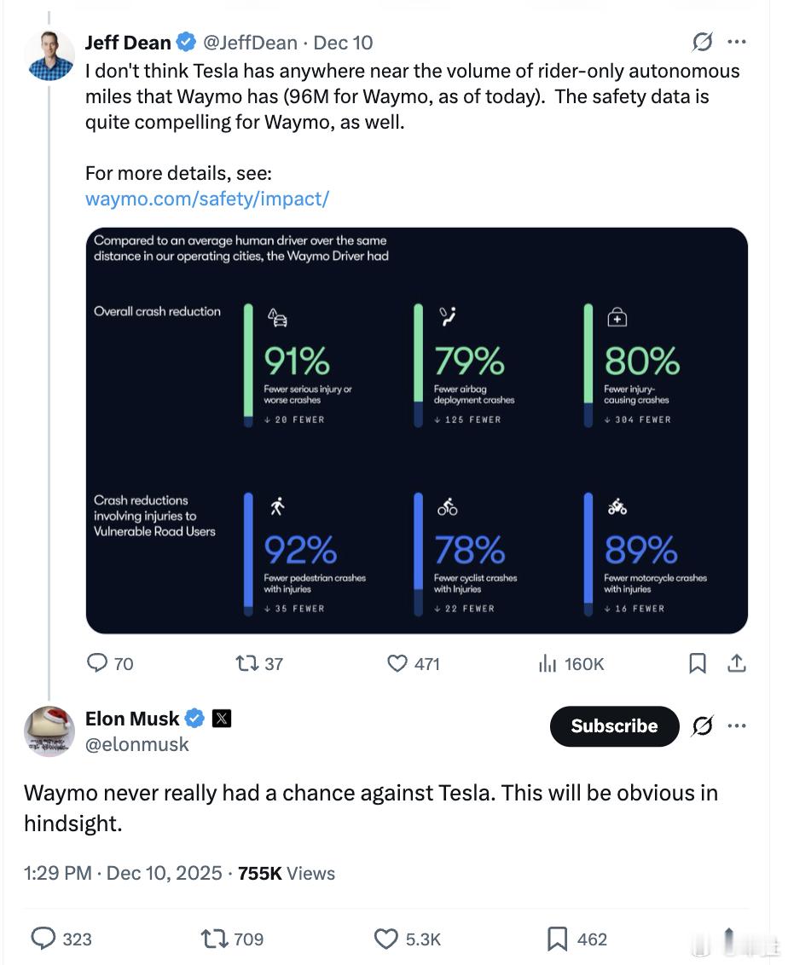The height and width of the screenshot is (965, 788).
Task: Open Jeff Dean's profile picture
Action: point(50,55)
